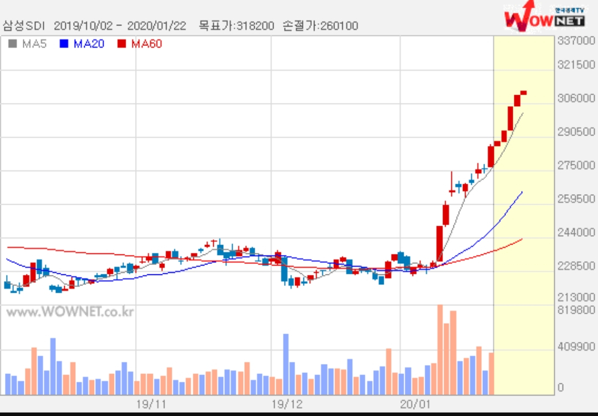Click the 20/01 date axis label

tap(415, 404)
